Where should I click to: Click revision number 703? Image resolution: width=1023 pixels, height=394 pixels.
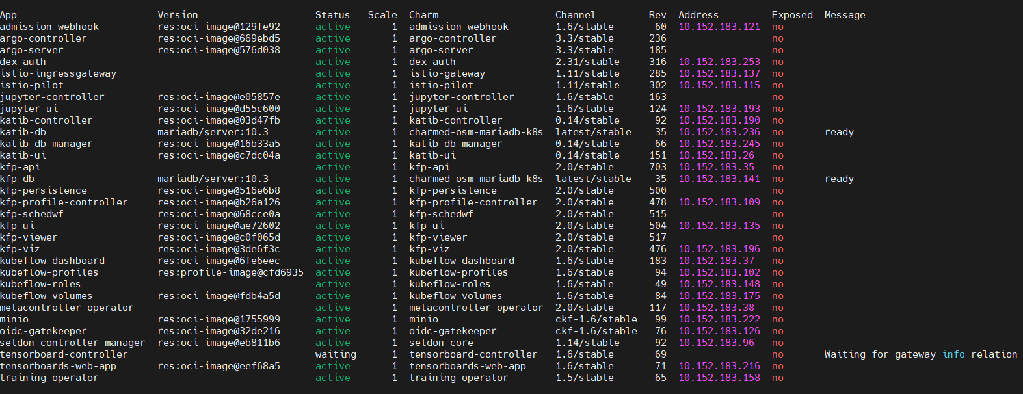tap(658, 167)
